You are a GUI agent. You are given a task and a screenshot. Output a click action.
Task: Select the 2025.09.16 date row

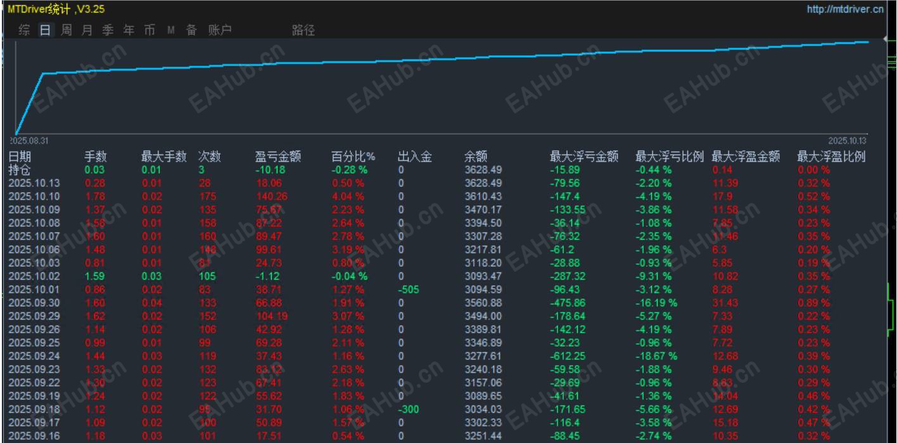pyautogui.click(x=33, y=436)
